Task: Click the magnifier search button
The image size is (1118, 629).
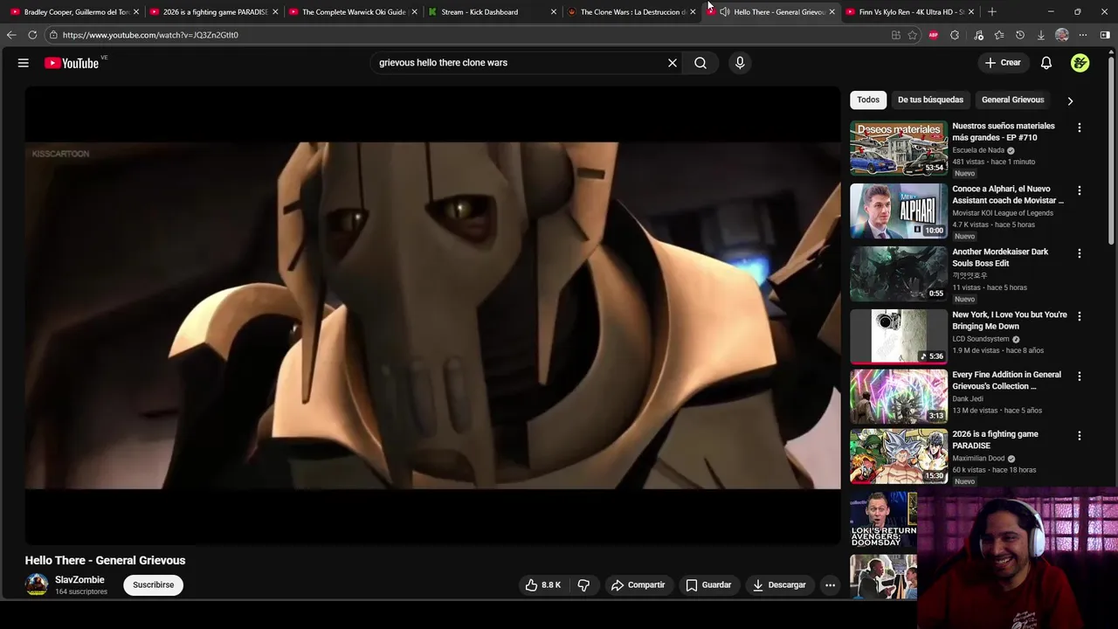Action: tap(700, 63)
